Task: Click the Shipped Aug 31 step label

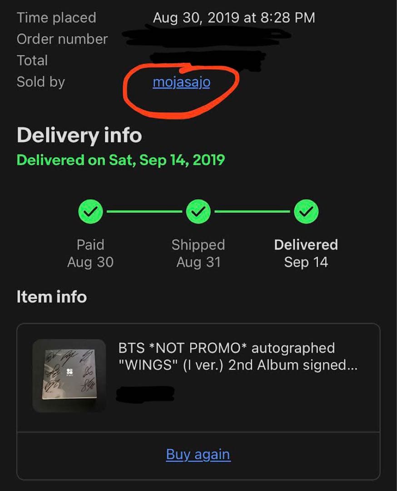Action: [x=198, y=253]
